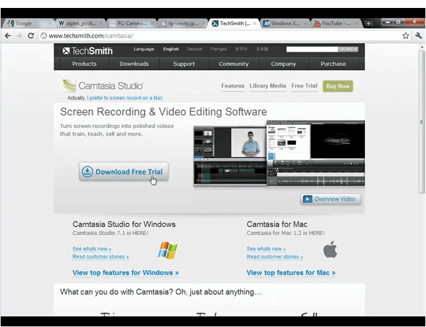Click the SEARCH button
The width and height of the screenshot is (426, 327).
348,49
